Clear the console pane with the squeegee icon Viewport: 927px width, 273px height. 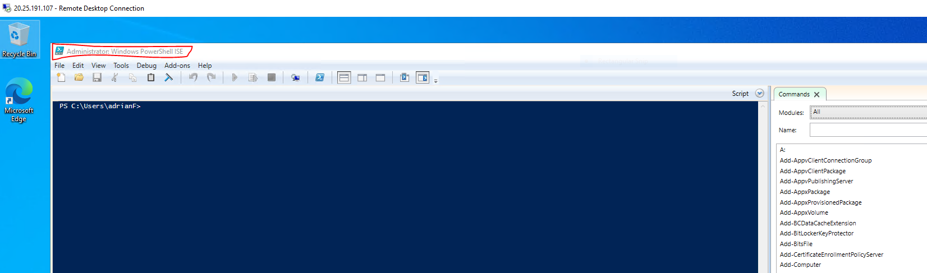pyautogui.click(x=168, y=77)
